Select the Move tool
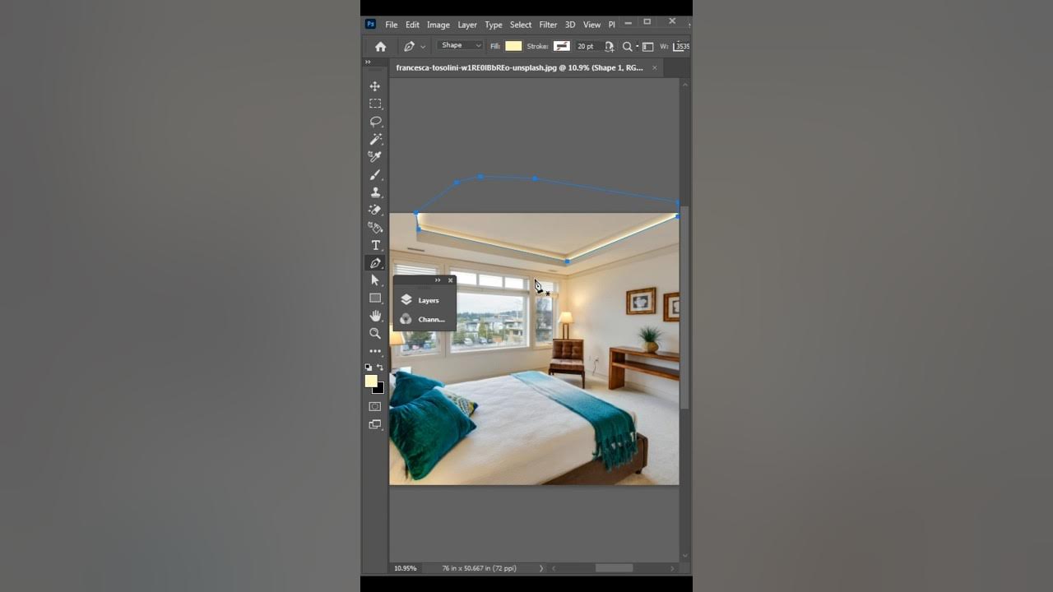This screenshot has width=1053, height=592. pos(375,86)
